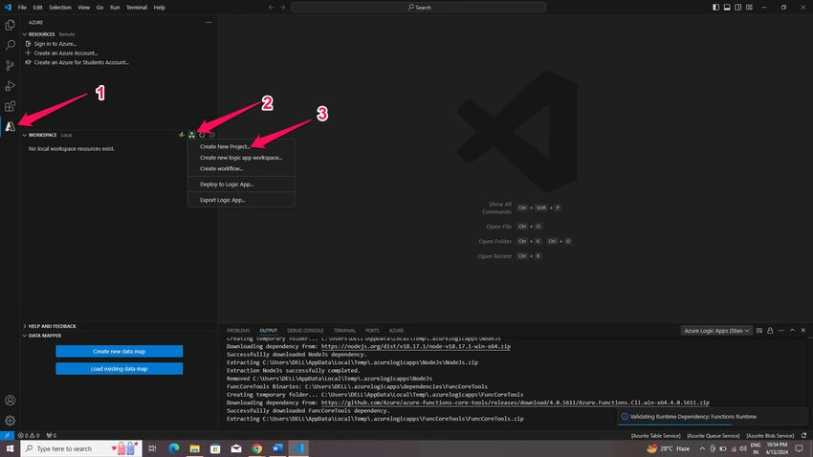Click the ports indicator in status bar
Screen dimensions: 813x457
point(52,435)
